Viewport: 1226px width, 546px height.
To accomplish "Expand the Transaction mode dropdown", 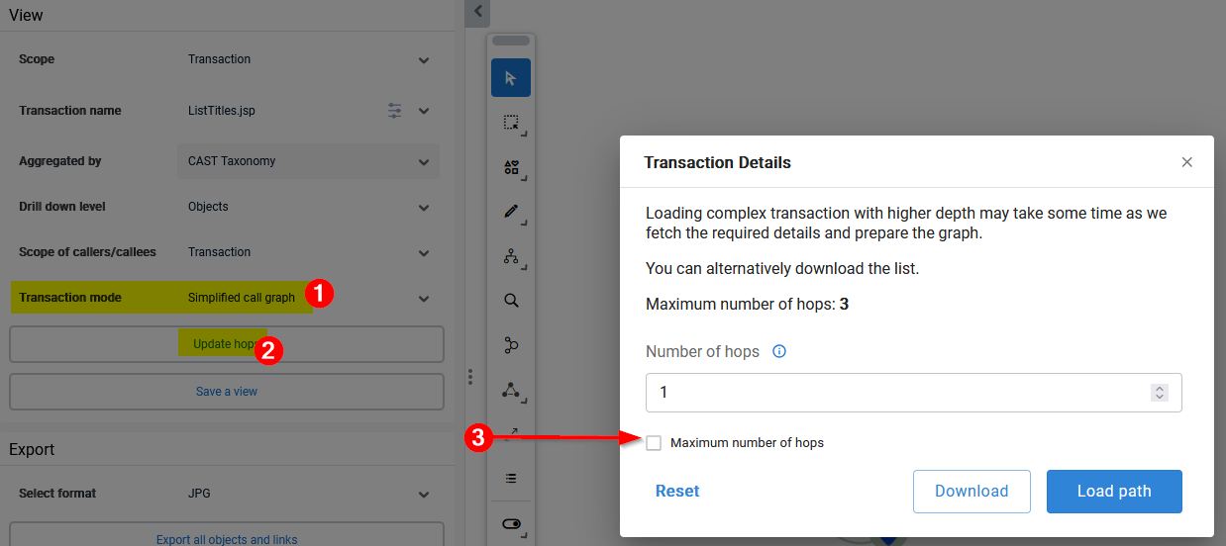I will click(424, 299).
